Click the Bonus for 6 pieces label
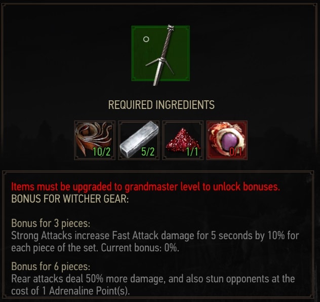Image resolution: width=320 pixels, height=302 pixels. coord(51,266)
